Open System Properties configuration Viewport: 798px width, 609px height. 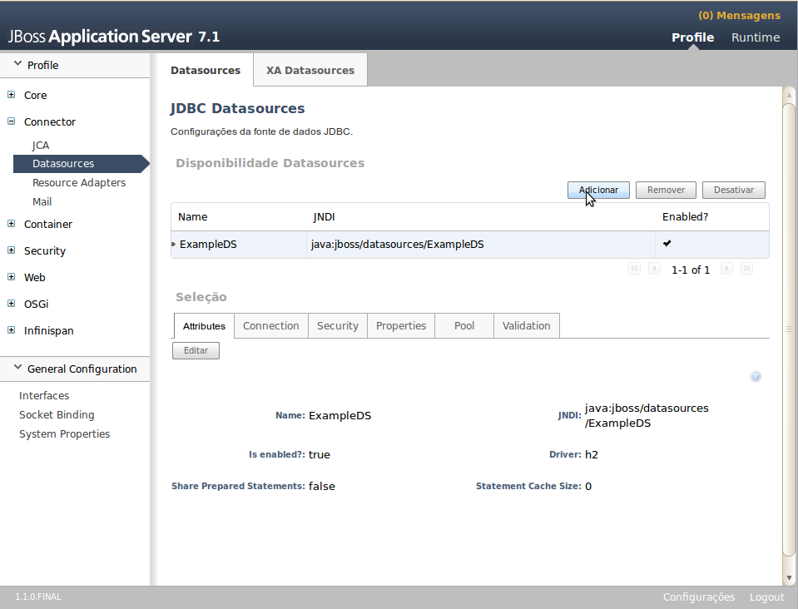64,434
